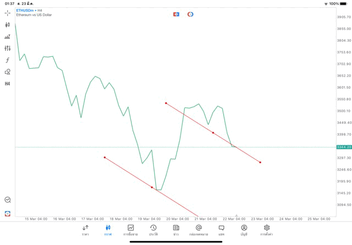
Task: Open the การตั้งค่า (settings) tab
Action: (267, 230)
